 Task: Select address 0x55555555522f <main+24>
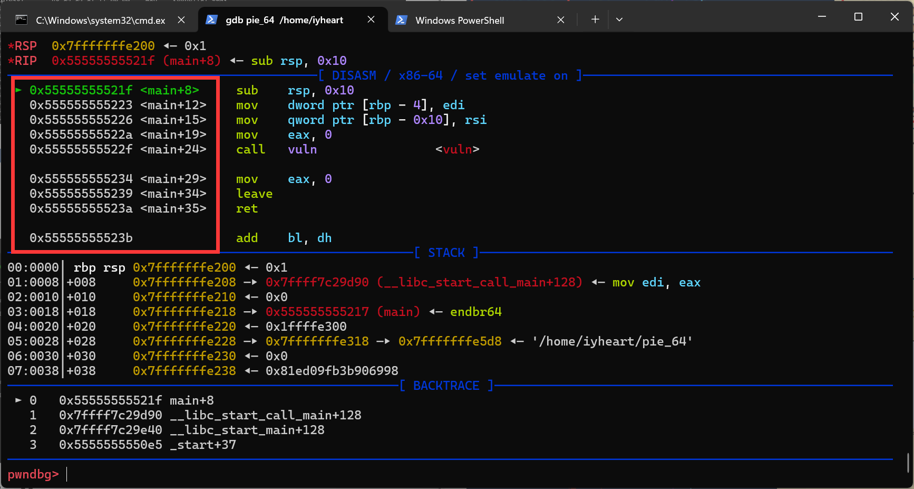[118, 149]
